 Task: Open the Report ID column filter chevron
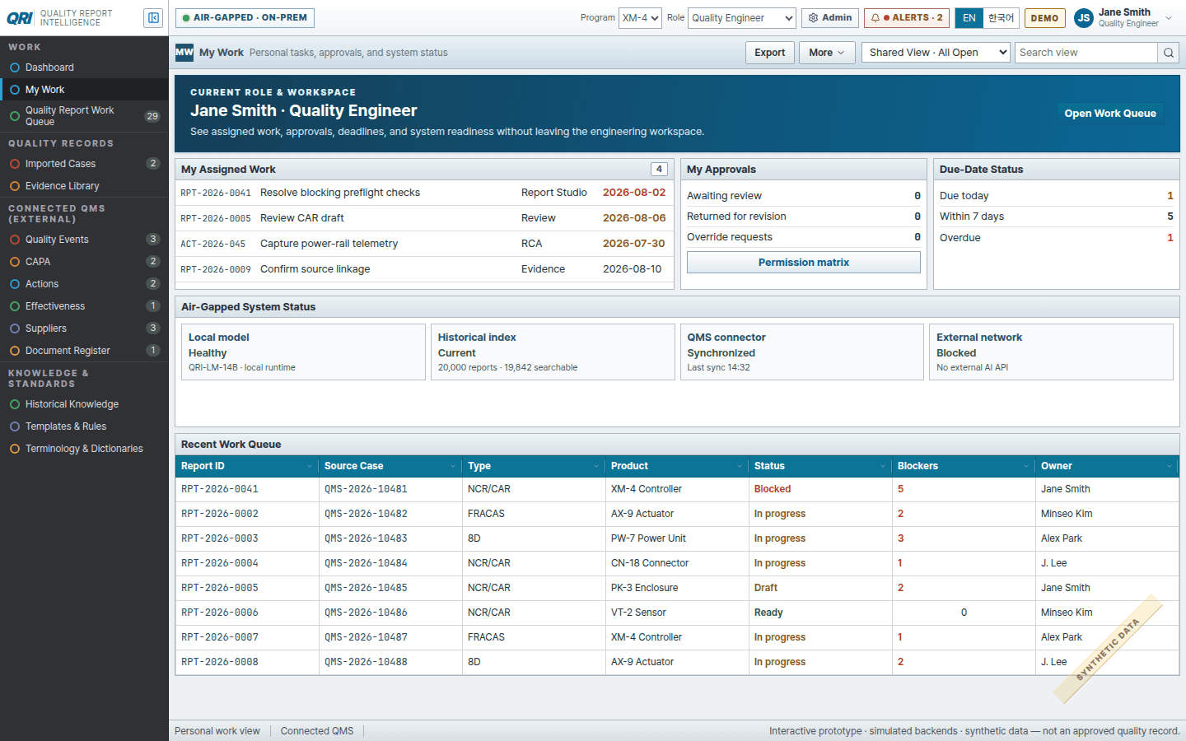click(310, 466)
